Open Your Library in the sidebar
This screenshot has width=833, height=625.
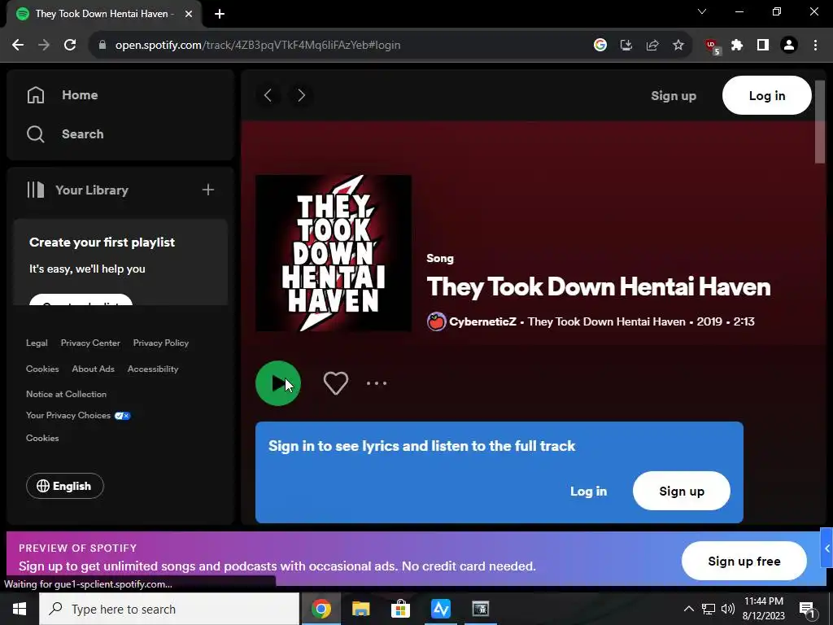(77, 190)
